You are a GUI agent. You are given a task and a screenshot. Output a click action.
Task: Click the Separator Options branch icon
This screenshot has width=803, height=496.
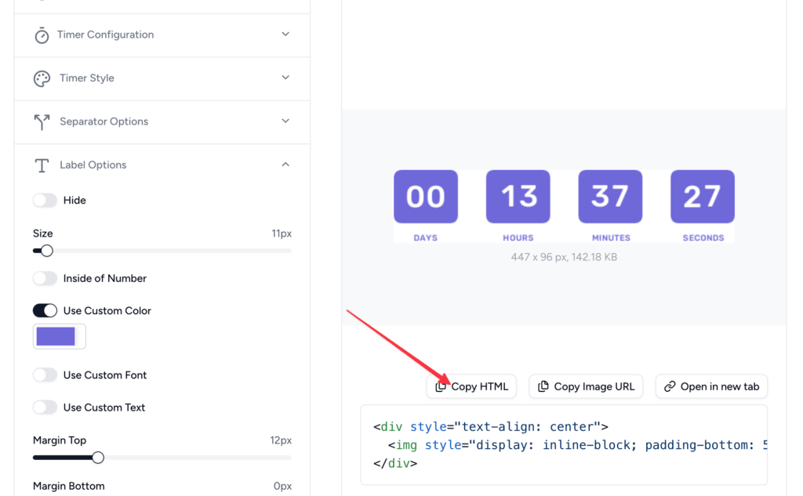point(42,121)
